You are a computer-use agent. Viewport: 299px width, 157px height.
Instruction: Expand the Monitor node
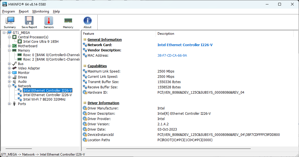tap(9, 73)
